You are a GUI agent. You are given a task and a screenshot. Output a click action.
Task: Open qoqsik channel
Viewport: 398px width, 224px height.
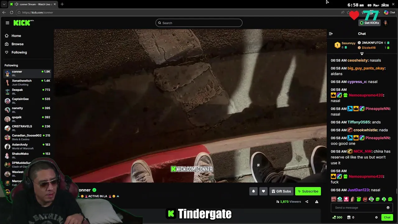coord(27,119)
